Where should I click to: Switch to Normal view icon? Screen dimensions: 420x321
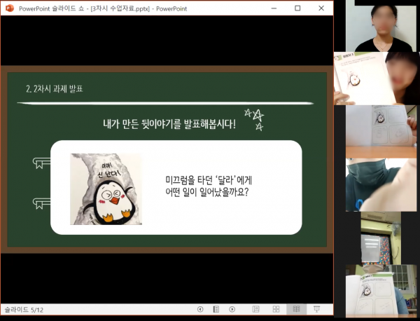(255, 309)
